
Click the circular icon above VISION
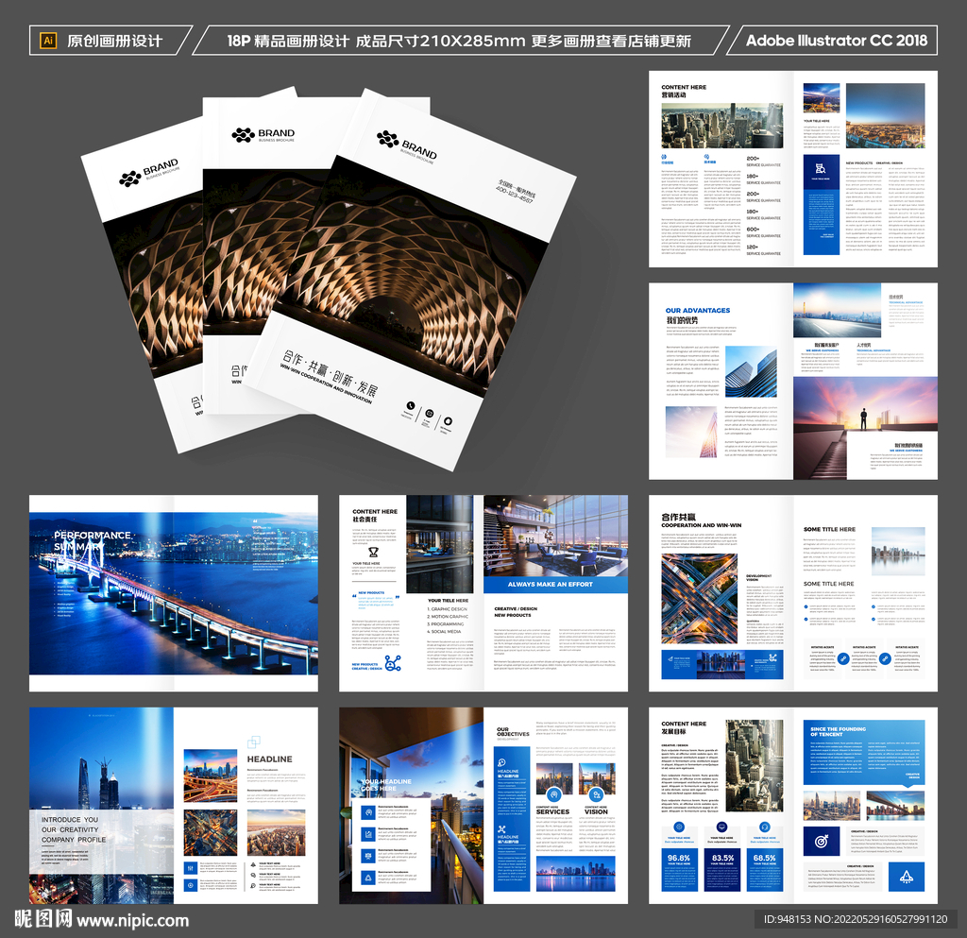pos(596,795)
